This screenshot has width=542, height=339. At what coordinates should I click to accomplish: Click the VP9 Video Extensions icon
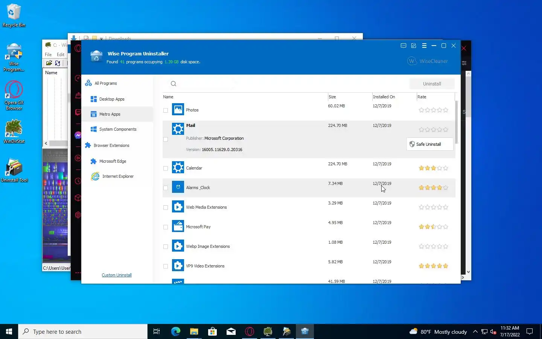(178, 265)
